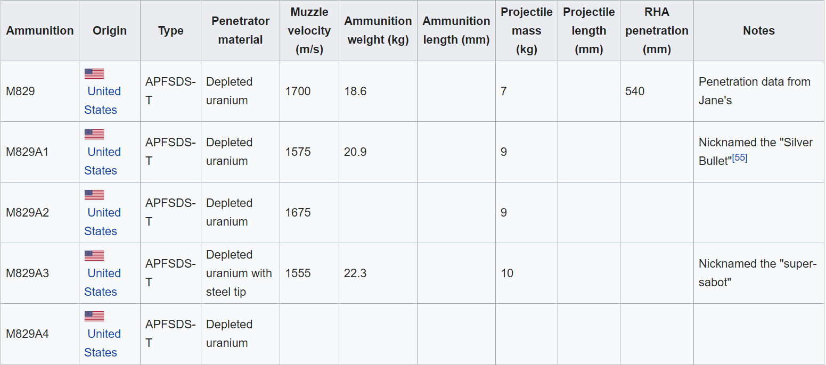The image size is (826, 365).
Task: Open United States link in M829A4 row
Action: [102, 343]
